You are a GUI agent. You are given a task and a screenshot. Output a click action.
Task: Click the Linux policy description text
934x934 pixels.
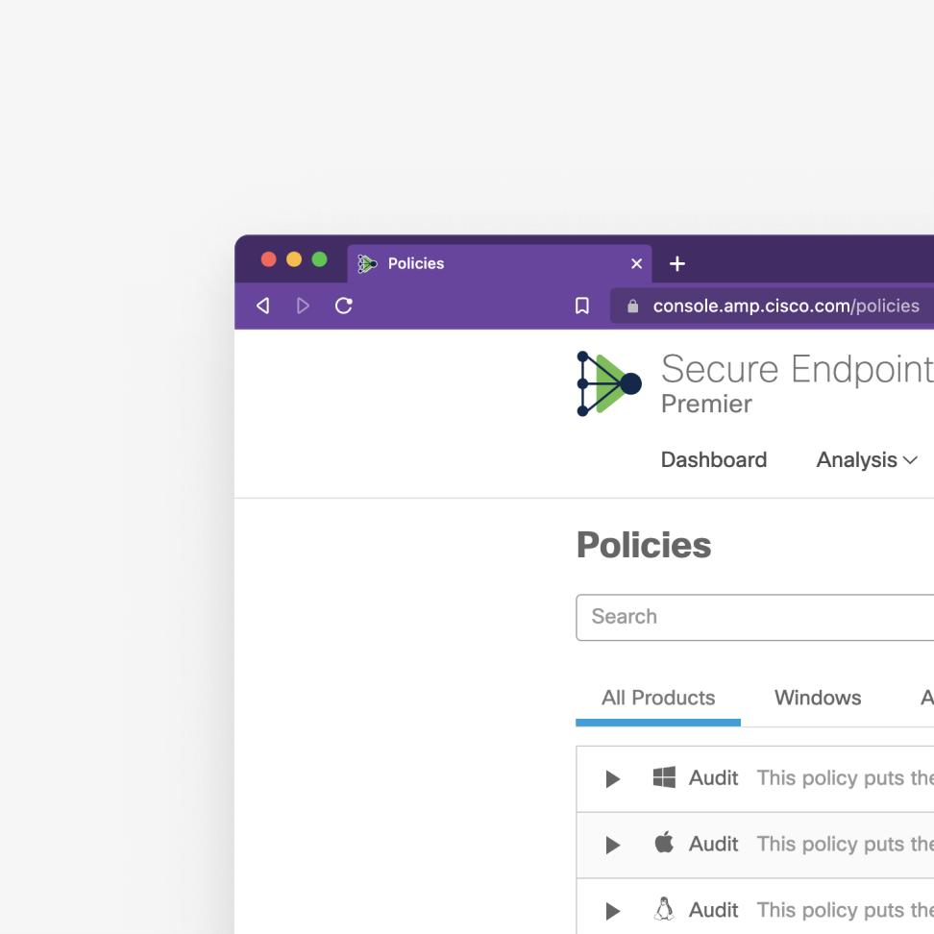click(x=846, y=910)
